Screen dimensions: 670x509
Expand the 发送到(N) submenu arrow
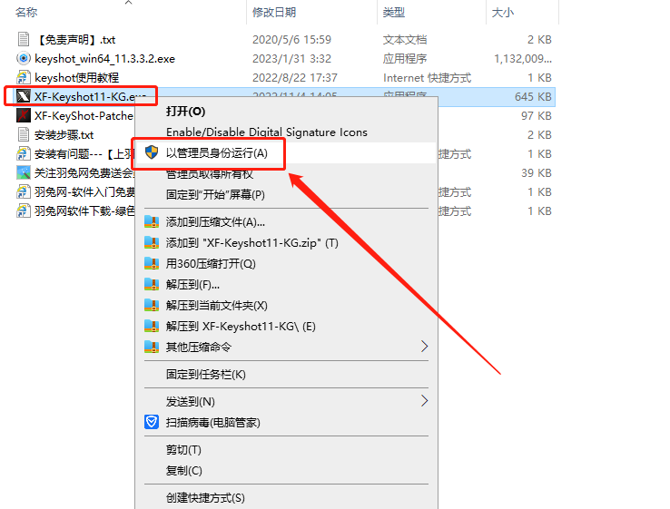pos(424,401)
